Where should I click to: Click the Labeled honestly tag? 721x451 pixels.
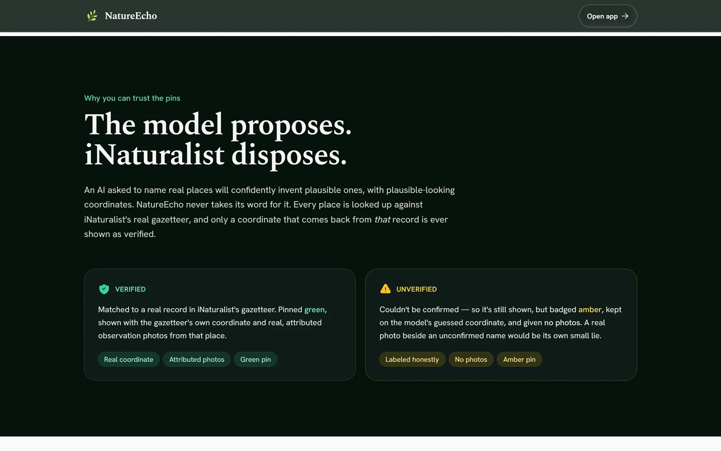click(412, 359)
